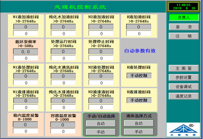Click the white N1液加液时间 input field
Image resolution: width=203 pixels, height=139 pixels.
[26, 33]
